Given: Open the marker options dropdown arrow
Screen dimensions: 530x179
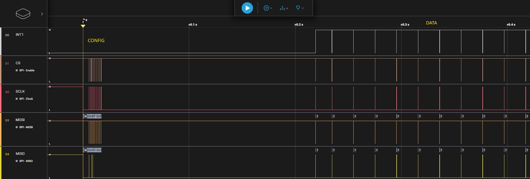Looking at the screenshot, I should coord(303,8).
